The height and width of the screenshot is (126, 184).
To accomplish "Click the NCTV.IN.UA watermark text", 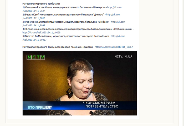I will 123,57.
